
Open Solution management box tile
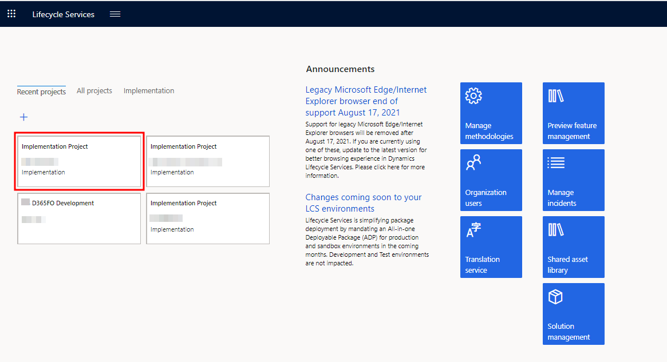click(573, 314)
